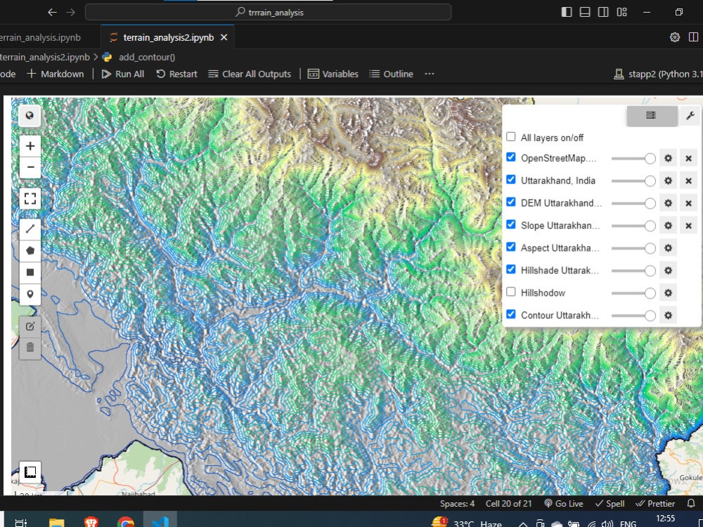Remove the DEM Uttarakhand layer
Viewport: 703px width, 527px height.
tap(689, 203)
